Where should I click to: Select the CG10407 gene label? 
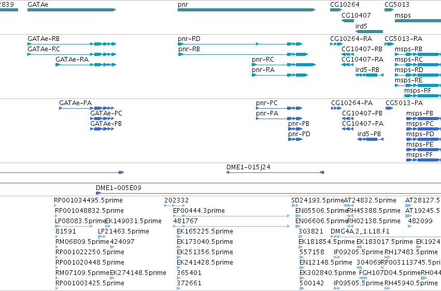click(356, 15)
